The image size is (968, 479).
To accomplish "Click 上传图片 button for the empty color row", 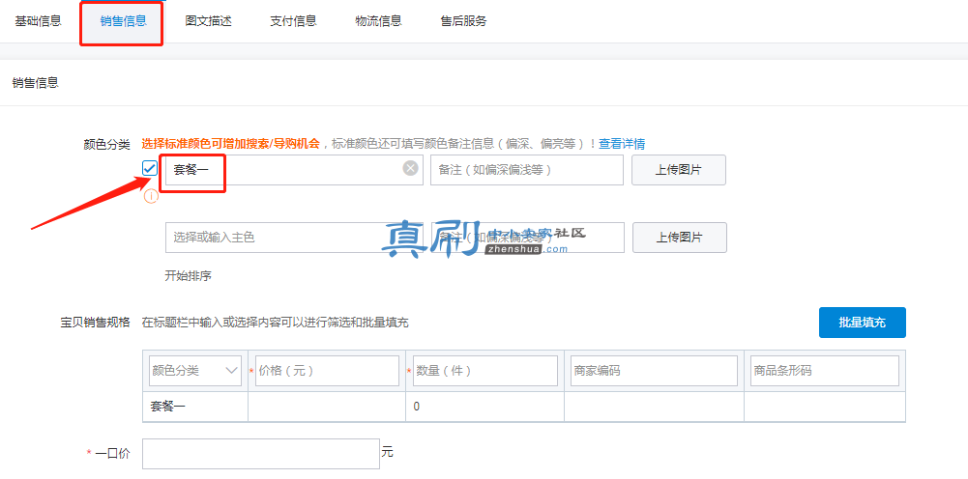I will pos(680,238).
